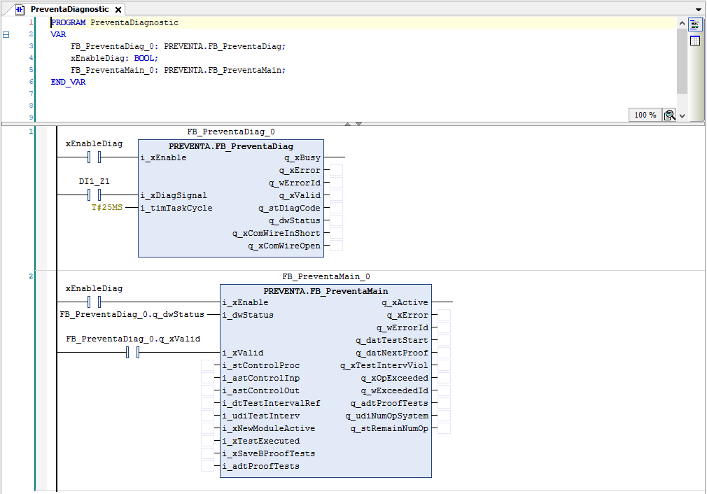Viewport: 707px width, 494px height.
Task: Select rung number 1 in the ladder margin
Action: pos(31,131)
